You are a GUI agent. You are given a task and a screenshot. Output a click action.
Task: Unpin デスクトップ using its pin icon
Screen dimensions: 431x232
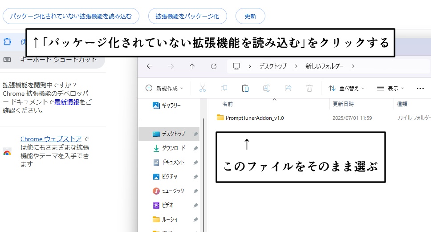(x=195, y=134)
